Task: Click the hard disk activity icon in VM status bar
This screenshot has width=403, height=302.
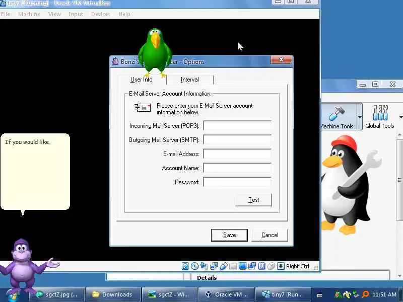Action: [x=185, y=266]
